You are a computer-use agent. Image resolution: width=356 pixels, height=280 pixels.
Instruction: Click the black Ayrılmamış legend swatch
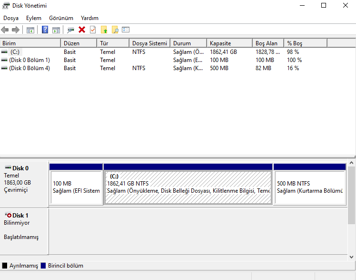5,265
